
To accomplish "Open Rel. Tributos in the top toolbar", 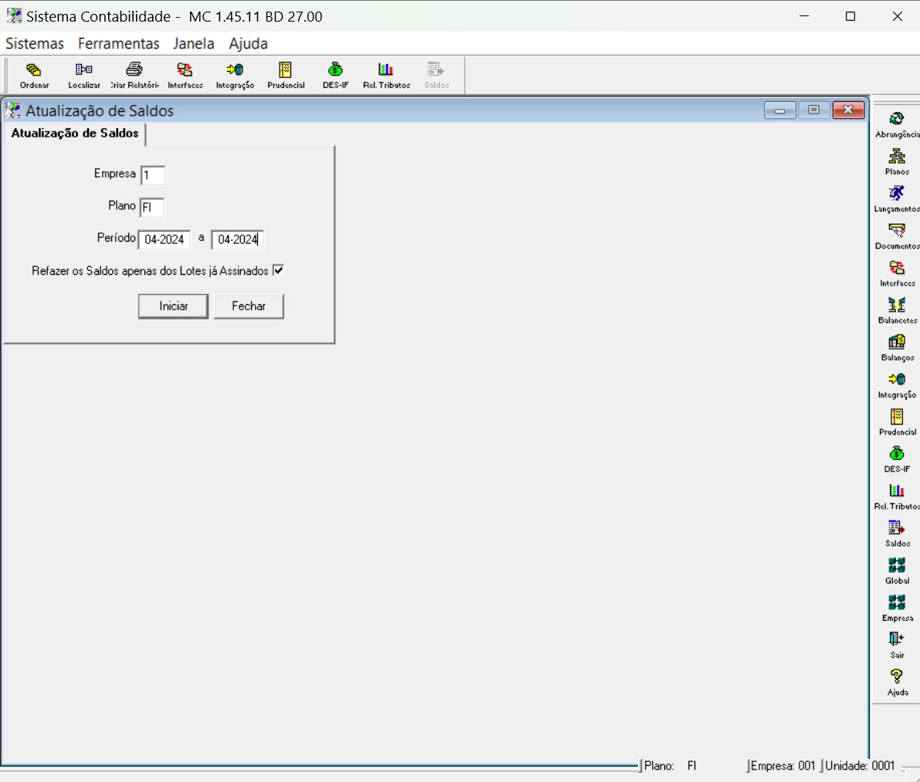I will click(386, 76).
